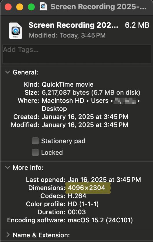Enable the Stationery pad checkbox
The width and height of the screenshot is (153, 242).
(35, 141)
